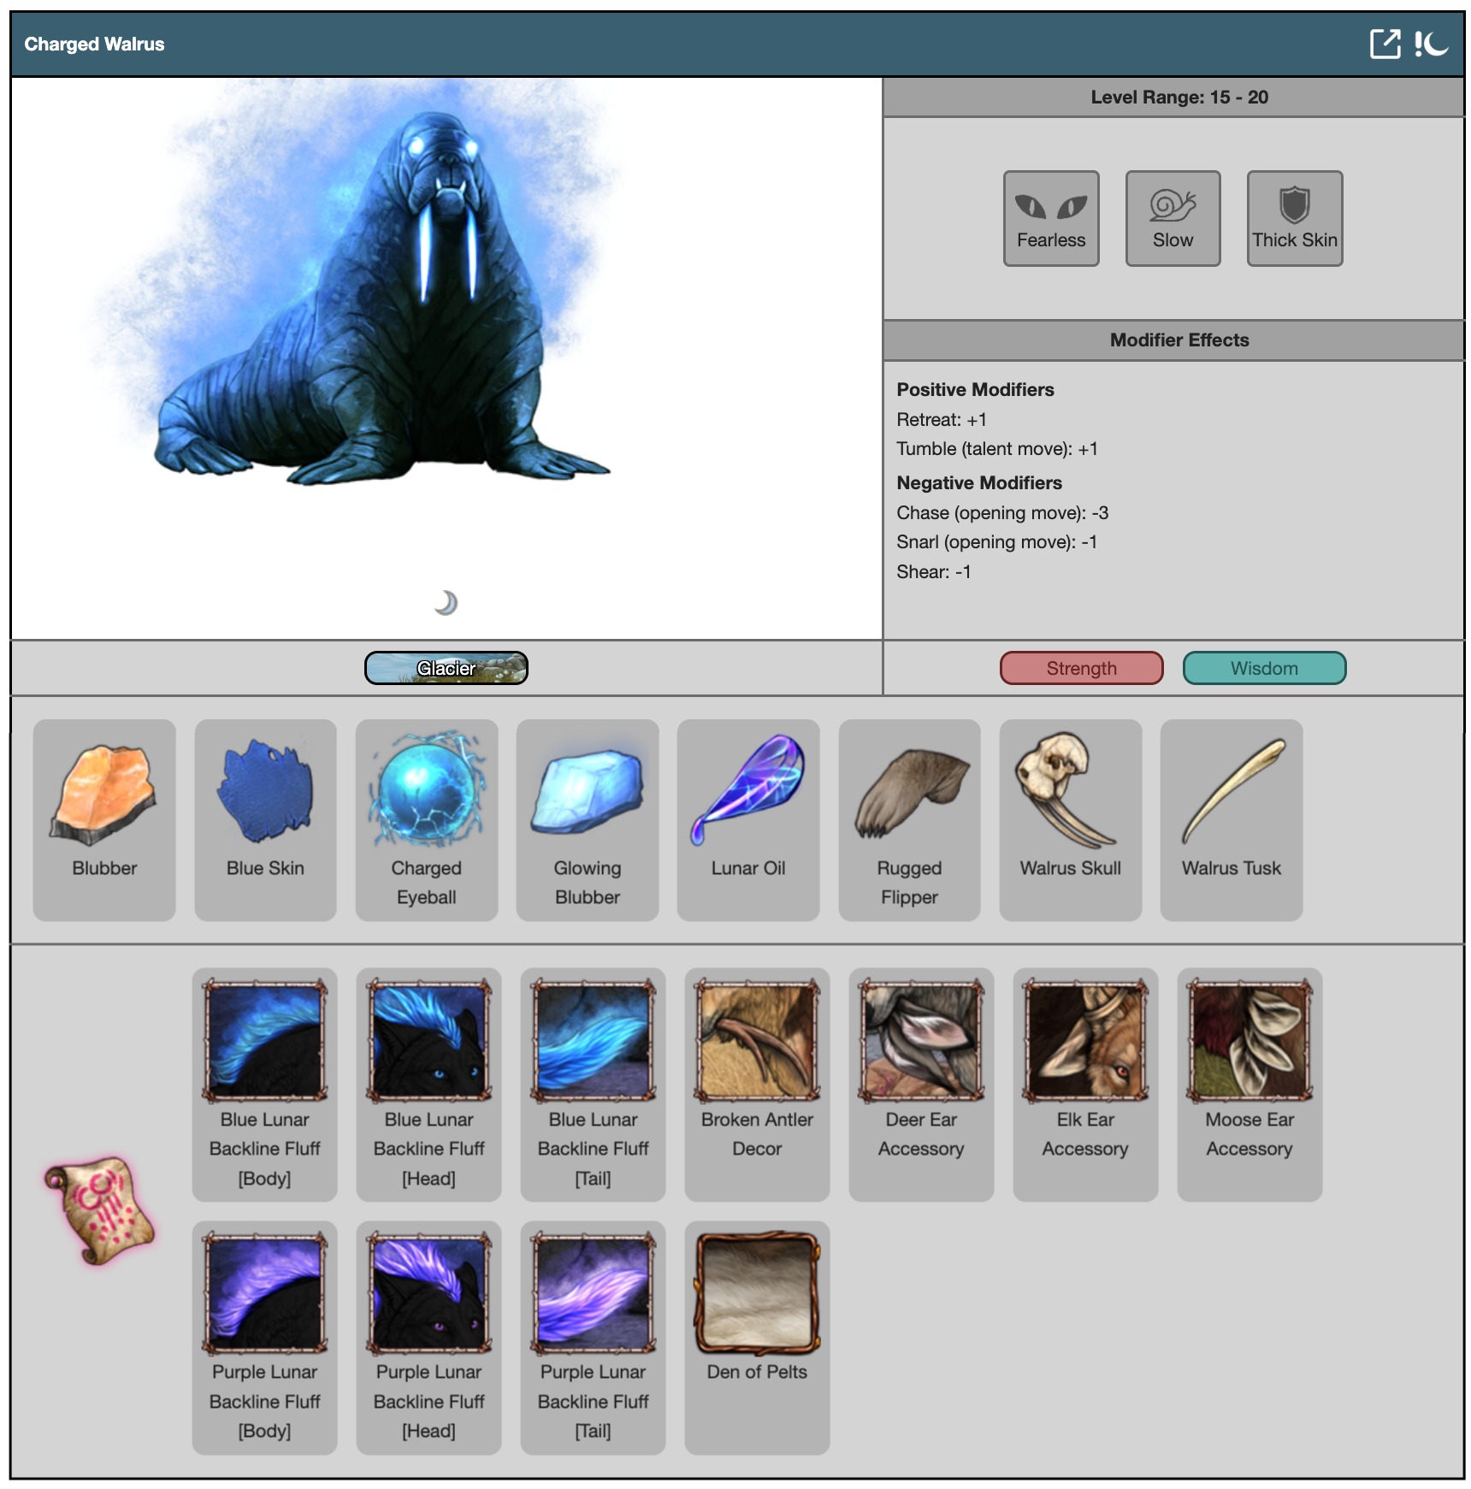This screenshot has height=1489, width=1471.
Task: Select the teal Wisdom stat tag
Action: click(1264, 668)
